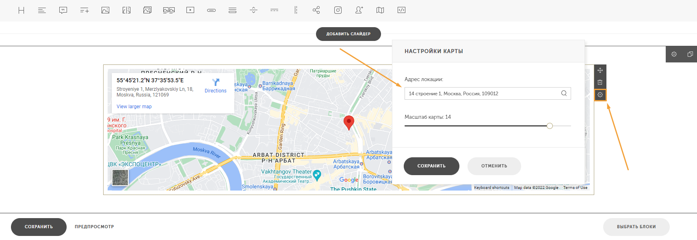Screen dimensions: 697x240
Task: Cancel map settings with Отменить
Action: coord(494,166)
